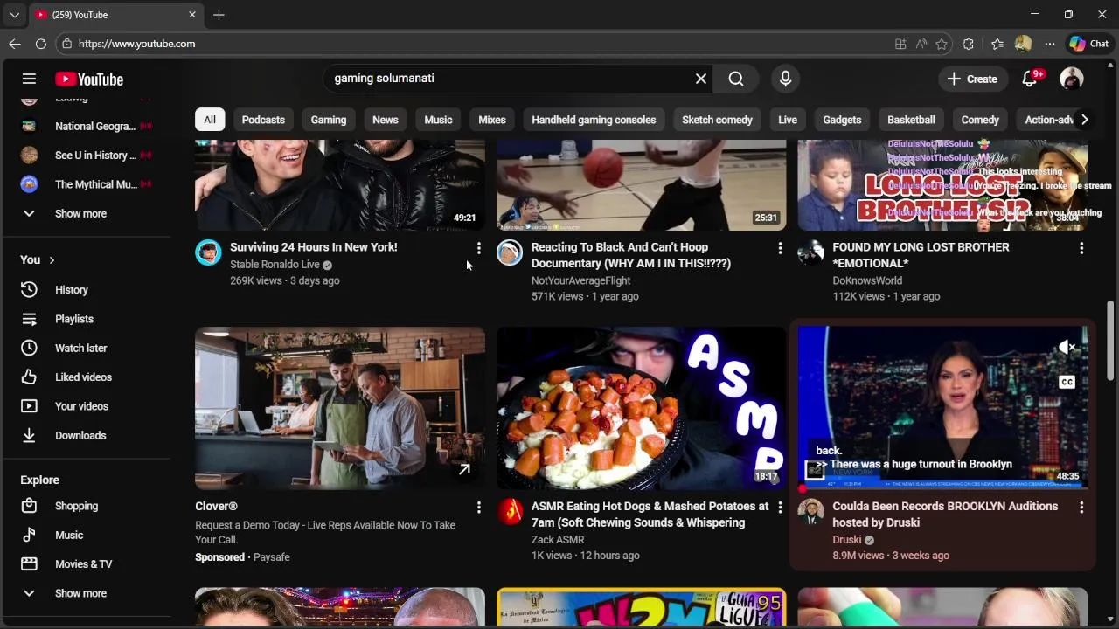Viewport: 1119px width, 629px height.
Task: Open Liked videos in sidebar
Action: coord(87,377)
